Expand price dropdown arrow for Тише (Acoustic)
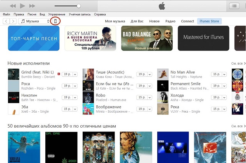The image size is (246, 163). pyautogui.click(x=150, y=74)
